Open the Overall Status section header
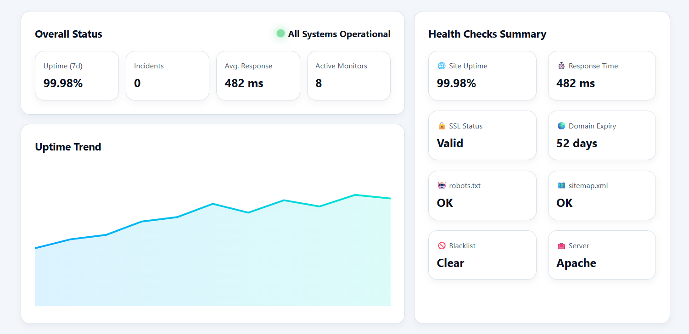This screenshot has height=334, width=689. pyautogui.click(x=68, y=33)
